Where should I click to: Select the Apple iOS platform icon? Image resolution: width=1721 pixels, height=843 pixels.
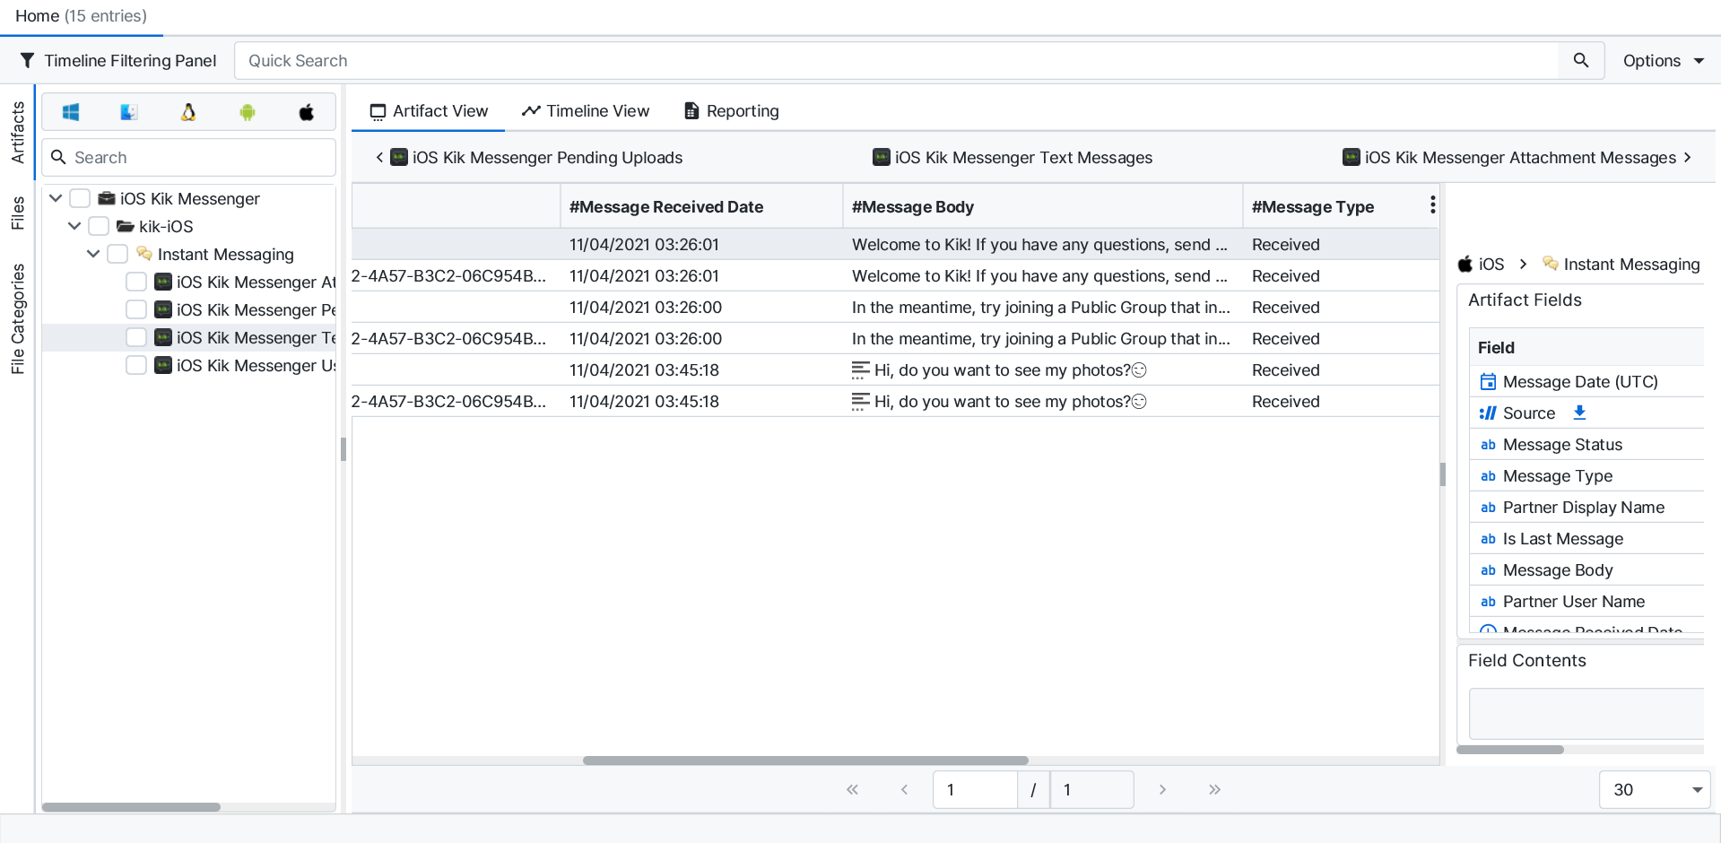pos(307,112)
